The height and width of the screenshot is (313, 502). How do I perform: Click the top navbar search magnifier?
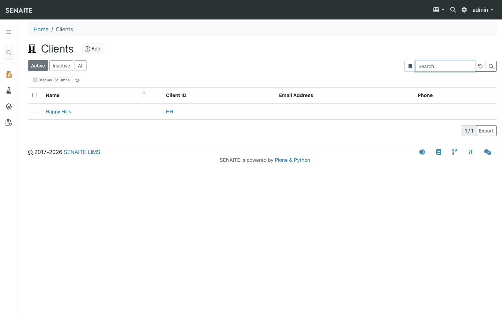click(x=453, y=10)
